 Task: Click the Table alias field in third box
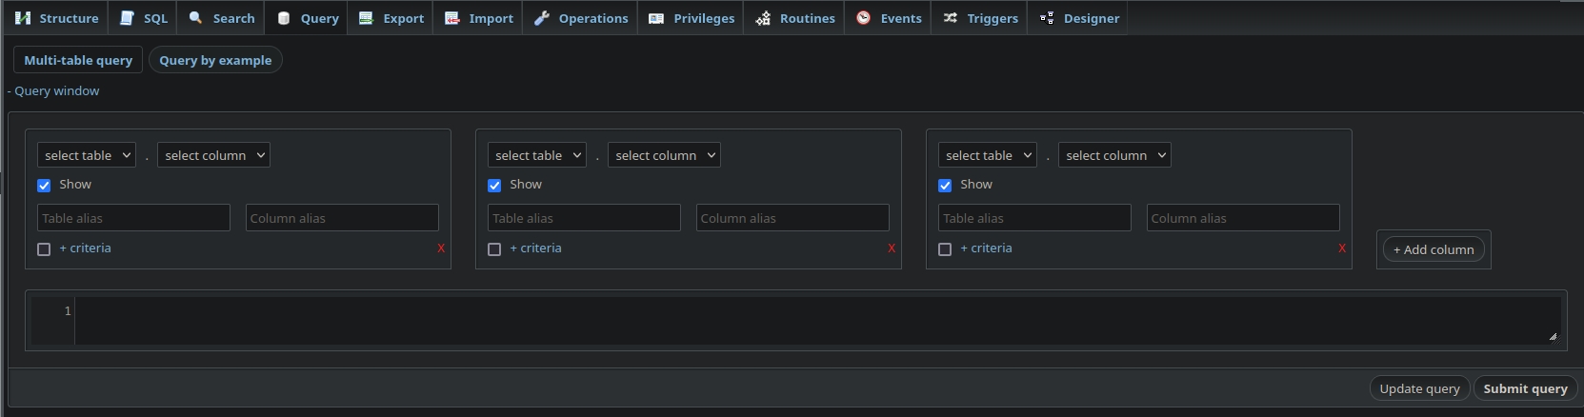1033,218
